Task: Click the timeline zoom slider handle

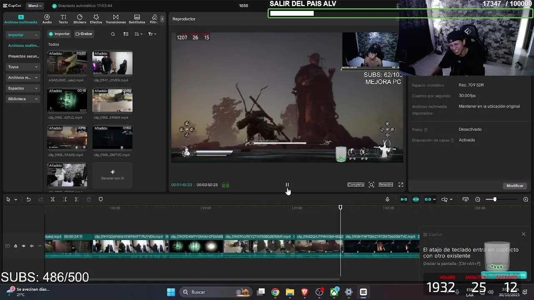Action: click(495, 200)
